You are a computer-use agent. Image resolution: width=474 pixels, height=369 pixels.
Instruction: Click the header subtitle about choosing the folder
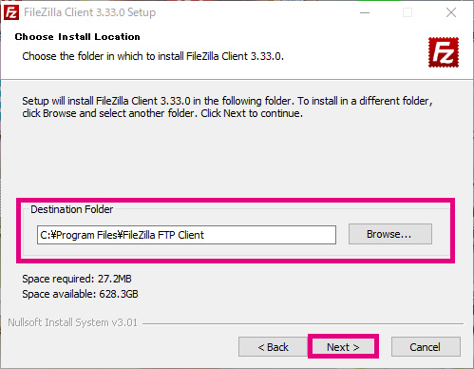coord(153,56)
